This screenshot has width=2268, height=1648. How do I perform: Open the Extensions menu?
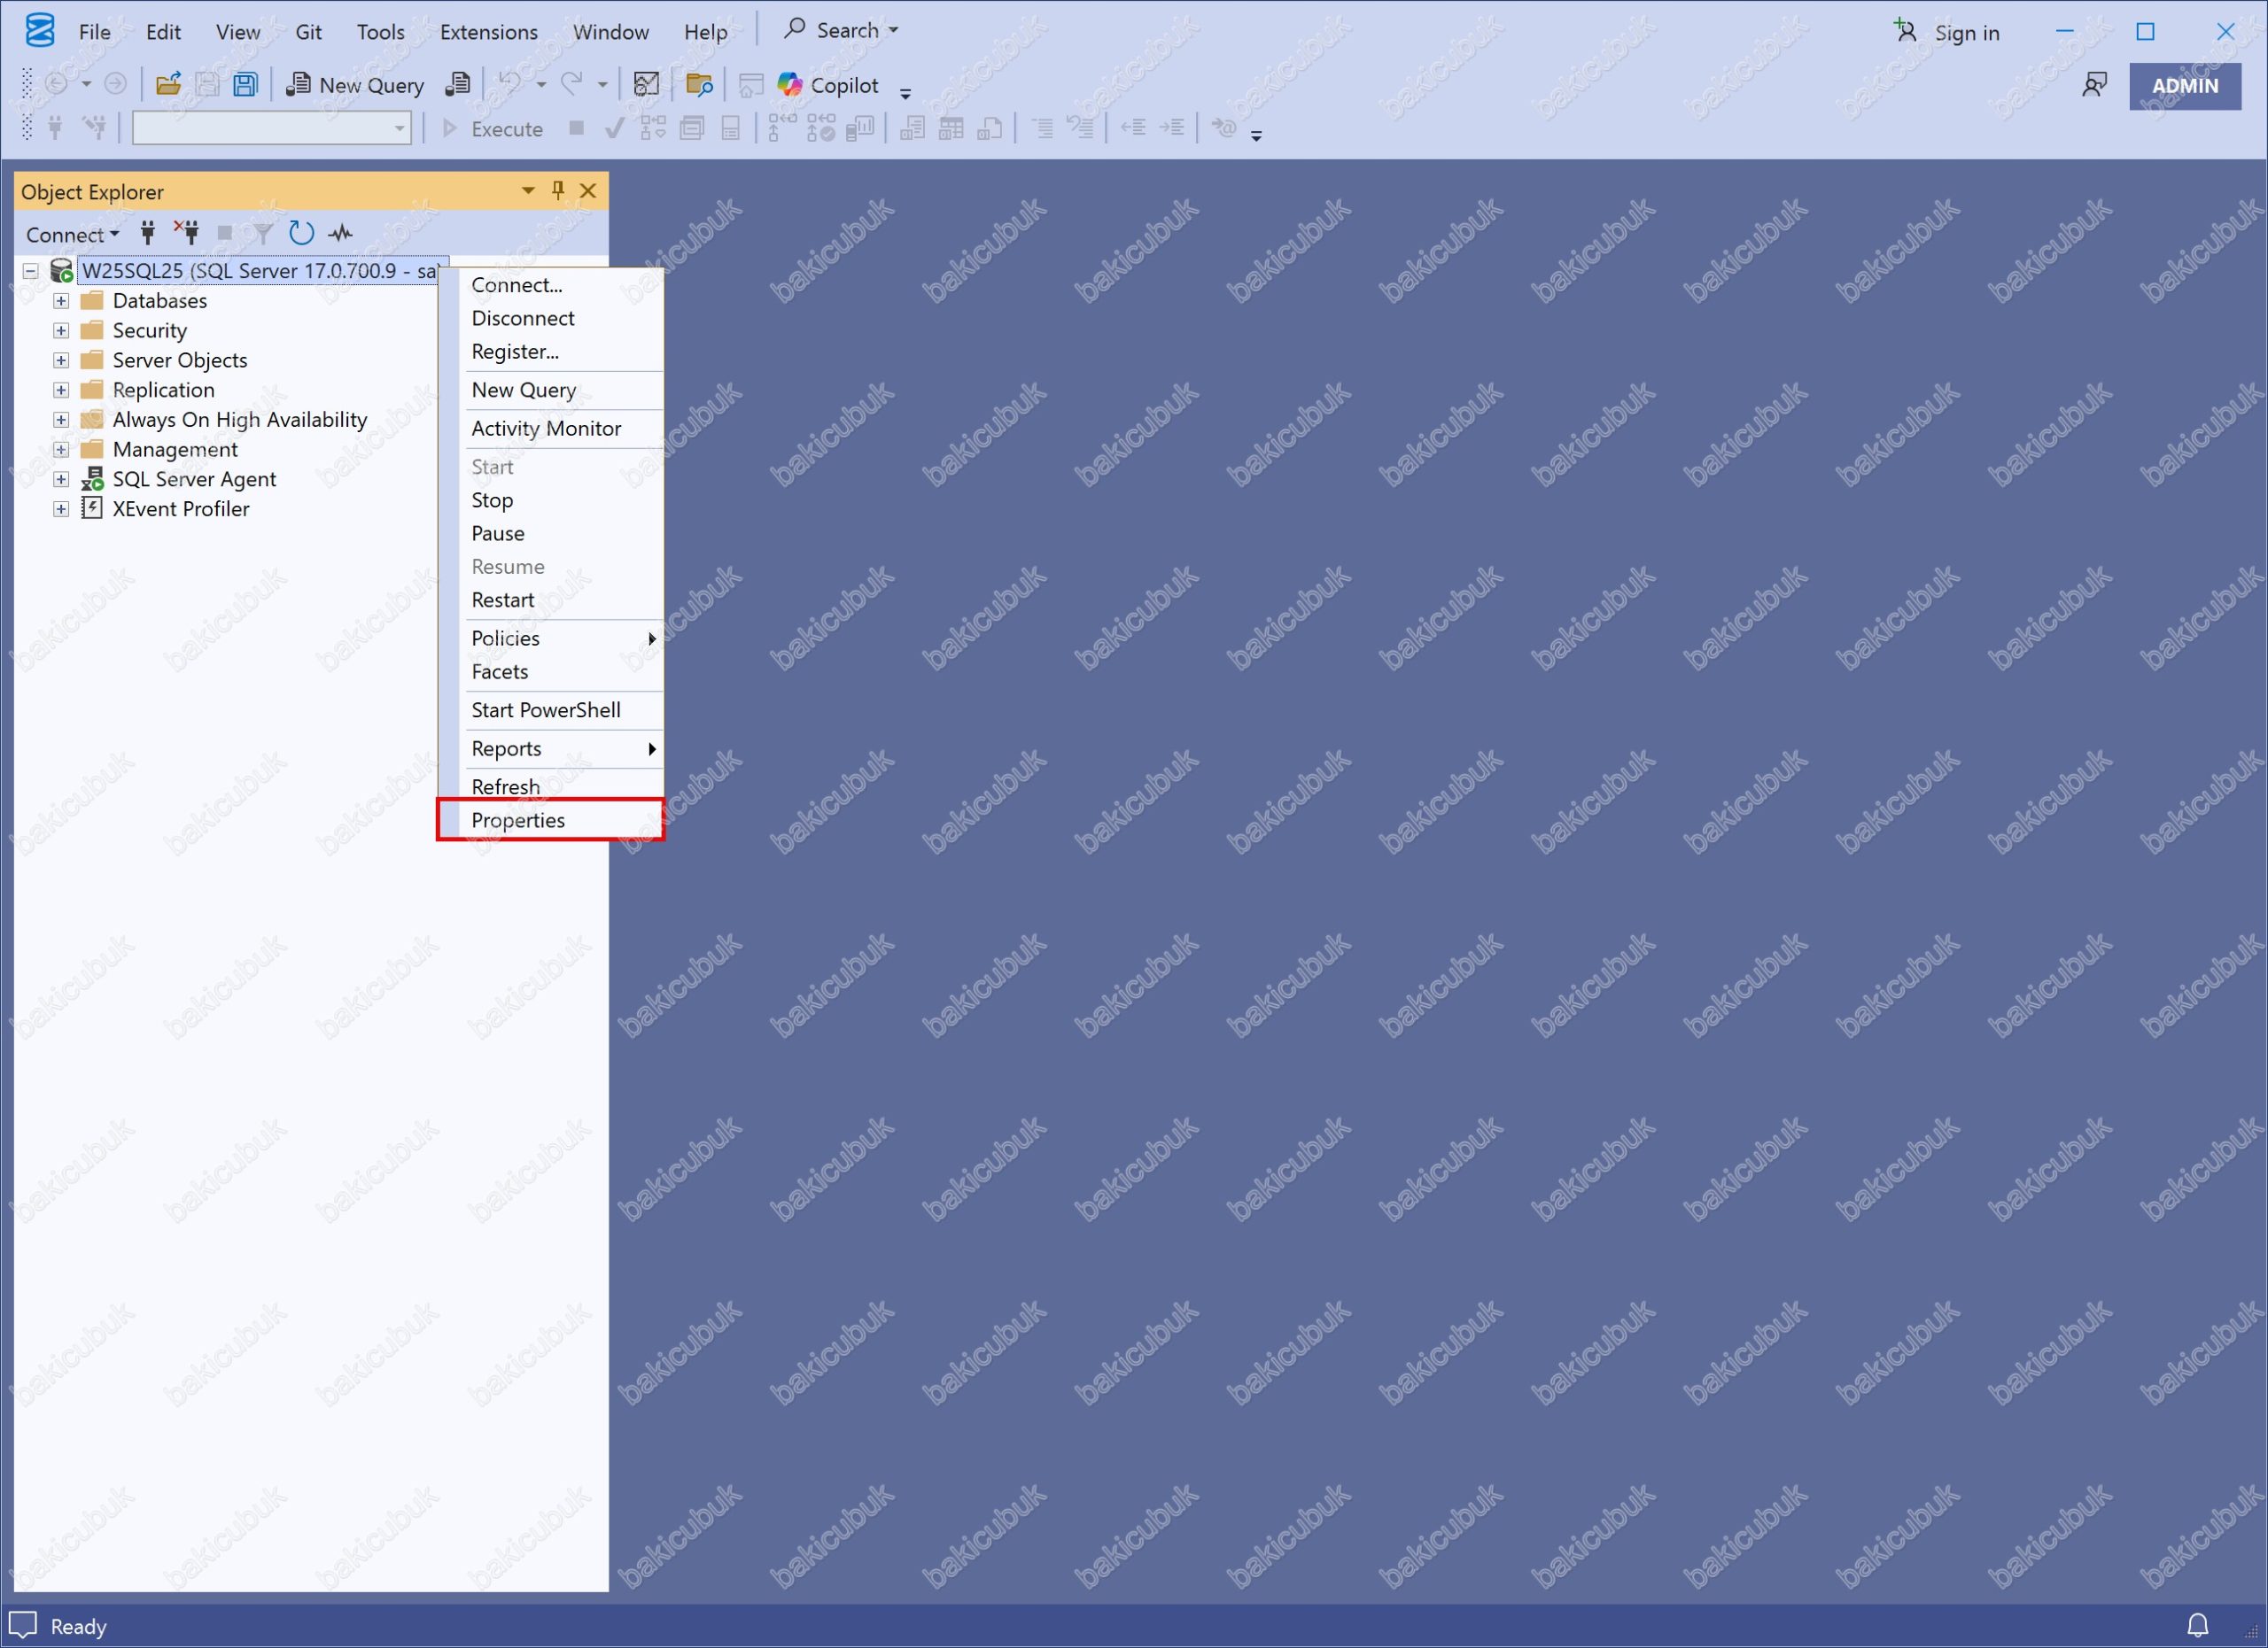point(489,31)
